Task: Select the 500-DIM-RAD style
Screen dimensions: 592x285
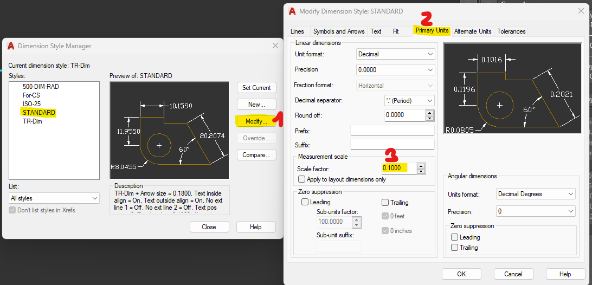Action: [x=41, y=87]
